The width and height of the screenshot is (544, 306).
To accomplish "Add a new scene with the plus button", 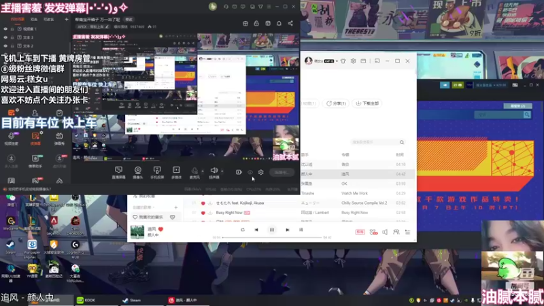I will pyautogui.click(x=66, y=20).
